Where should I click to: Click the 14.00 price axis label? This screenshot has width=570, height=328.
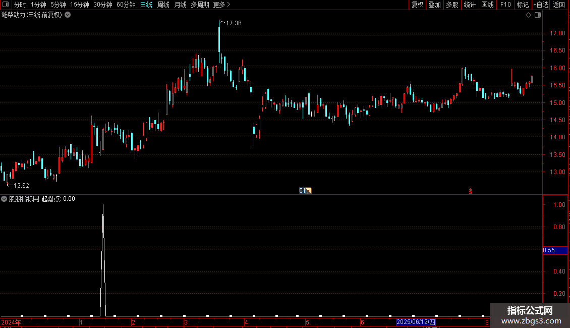pos(557,137)
